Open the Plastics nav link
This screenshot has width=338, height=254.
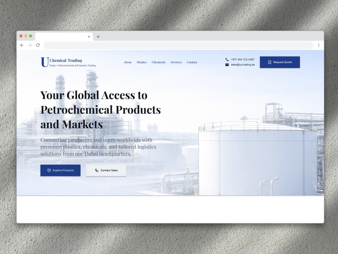click(x=142, y=62)
